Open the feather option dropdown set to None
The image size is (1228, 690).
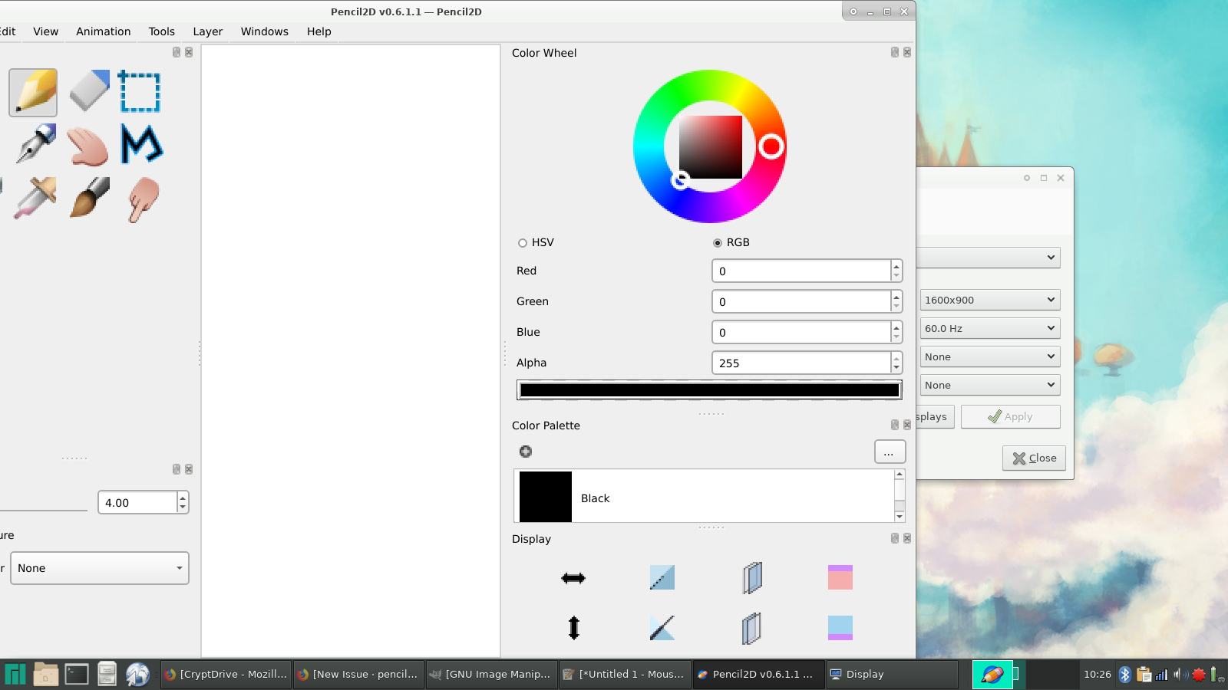pos(99,568)
